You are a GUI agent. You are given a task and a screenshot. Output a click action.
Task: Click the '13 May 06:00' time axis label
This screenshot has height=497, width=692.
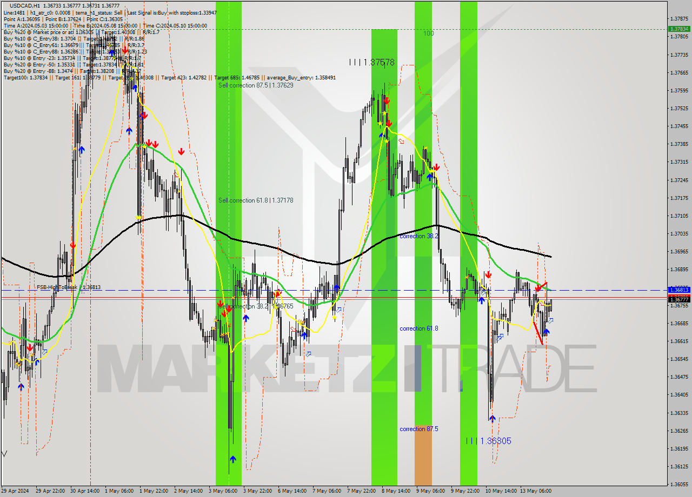pyautogui.click(x=535, y=491)
